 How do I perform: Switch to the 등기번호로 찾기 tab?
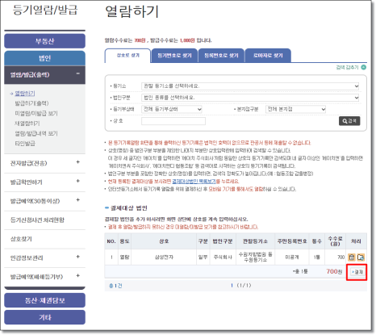click(x=174, y=56)
